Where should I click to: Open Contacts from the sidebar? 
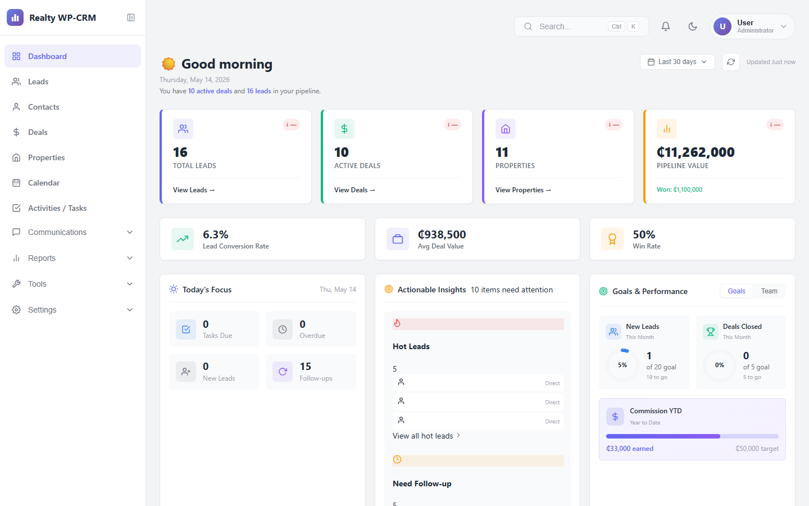tap(72, 107)
